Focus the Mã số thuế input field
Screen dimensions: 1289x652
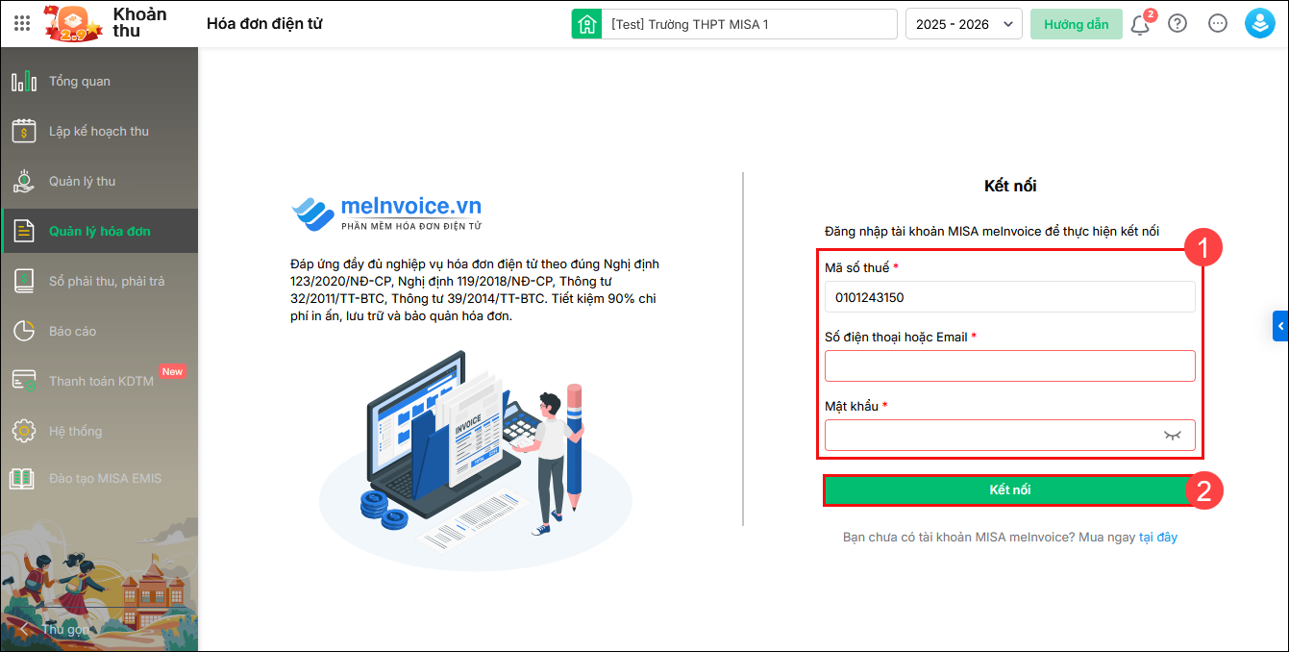click(1010, 297)
